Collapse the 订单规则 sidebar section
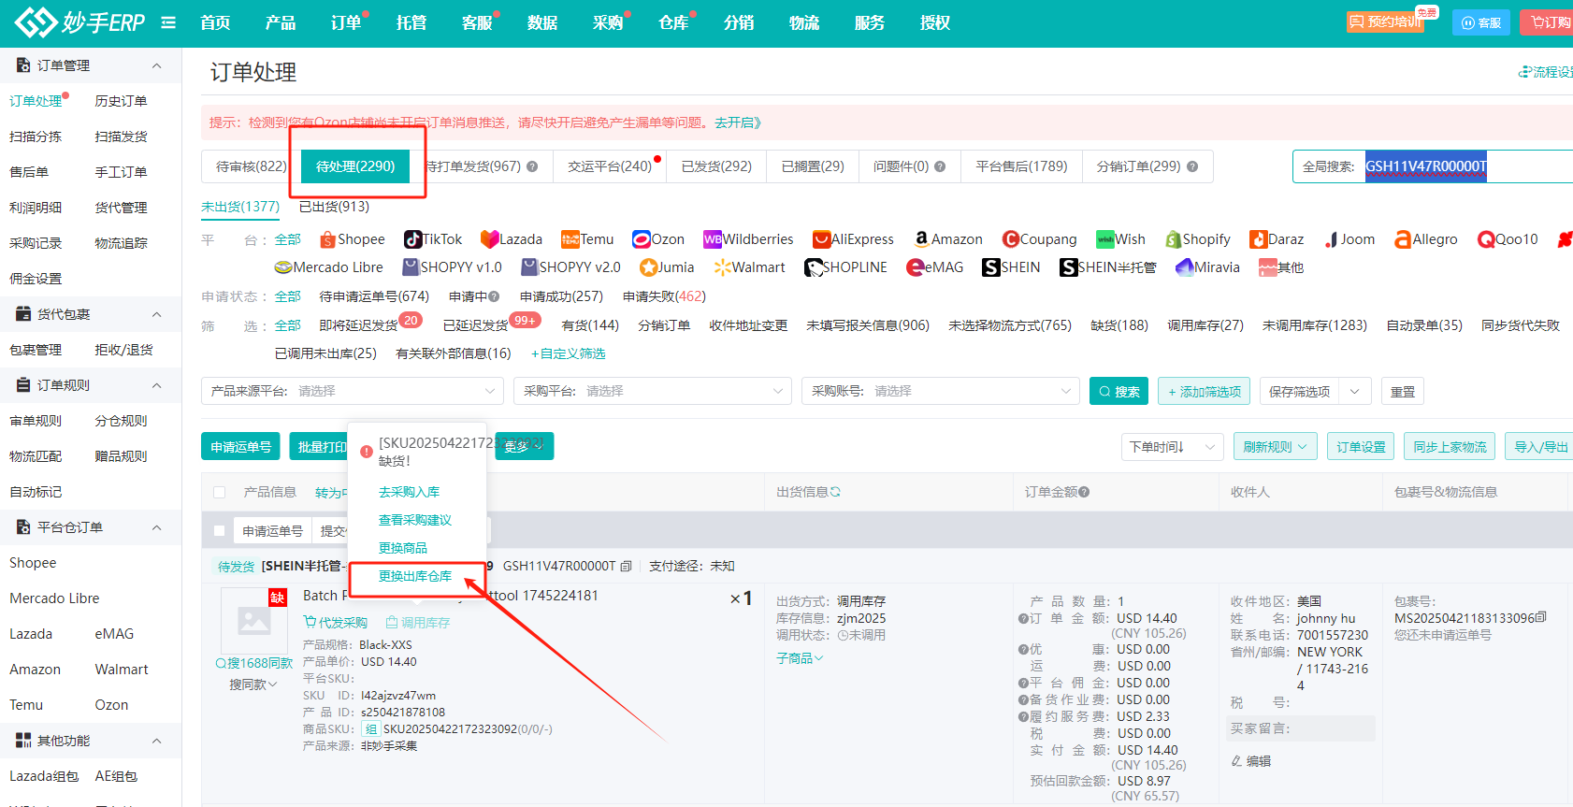Screen dimensions: 1573x807 pyautogui.click(x=157, y=385)
